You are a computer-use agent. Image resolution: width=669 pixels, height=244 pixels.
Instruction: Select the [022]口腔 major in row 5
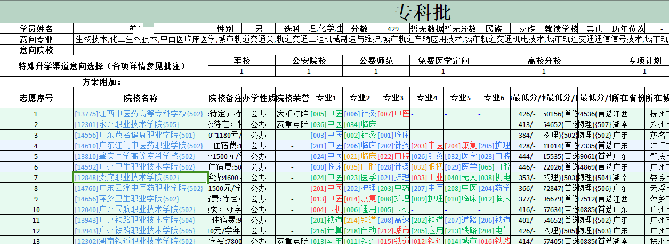click(393, 156)
